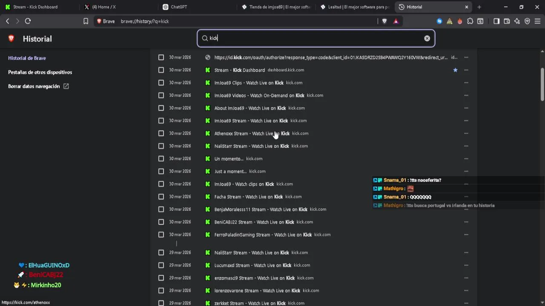Open the Shazam extension icon
Image resolution: width=545 pixels, height=306 pixels.
[439, 21]
